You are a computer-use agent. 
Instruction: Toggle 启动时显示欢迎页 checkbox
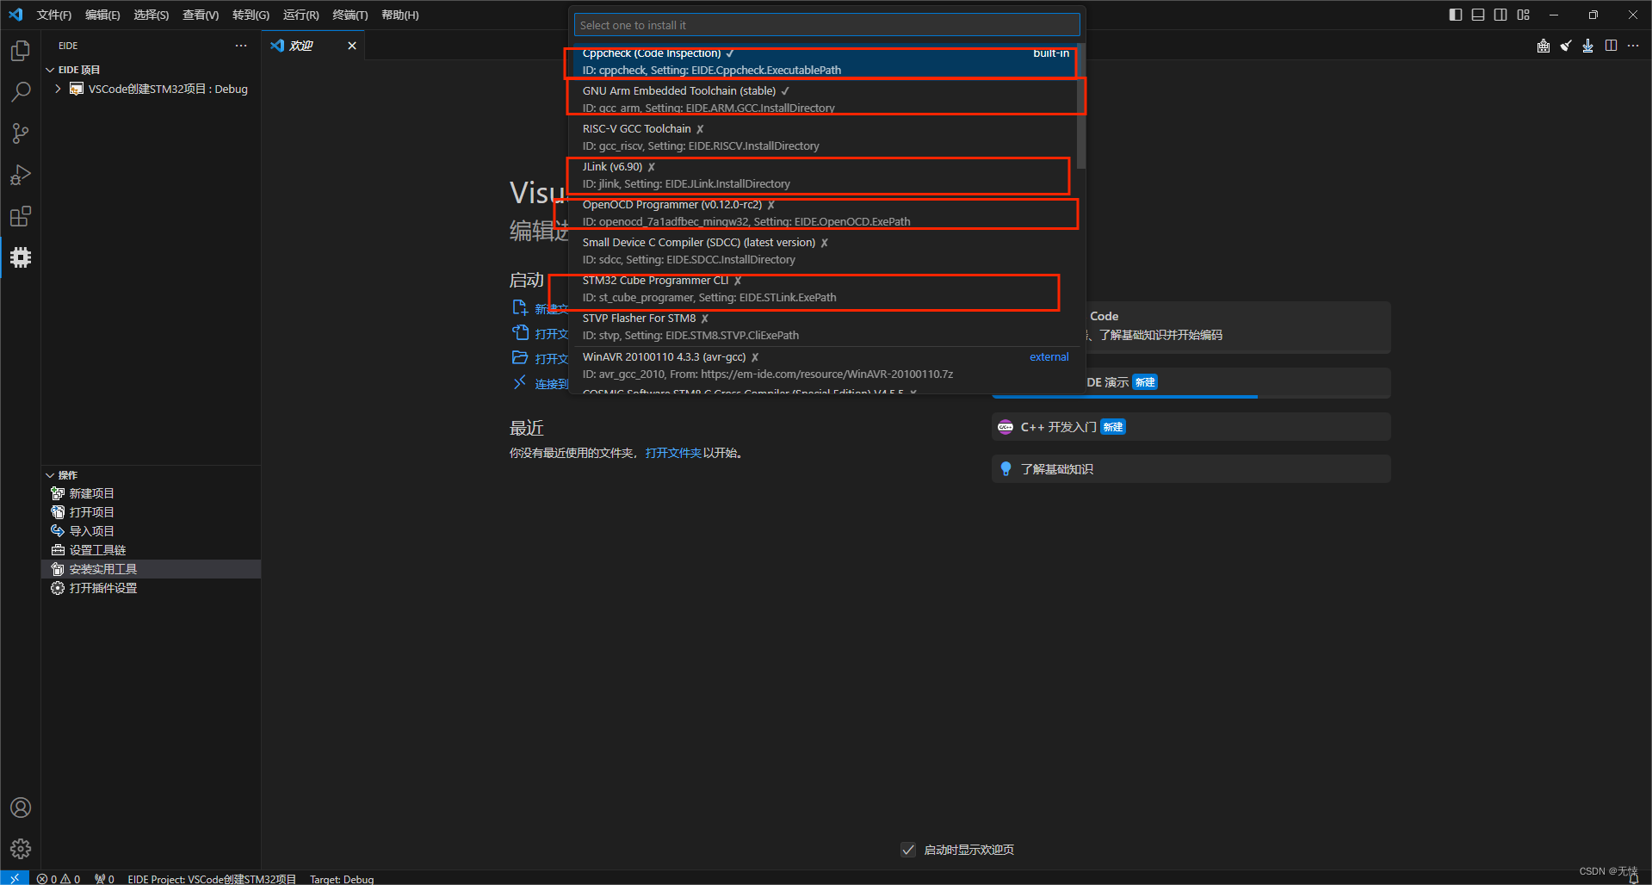click(908, 850)
